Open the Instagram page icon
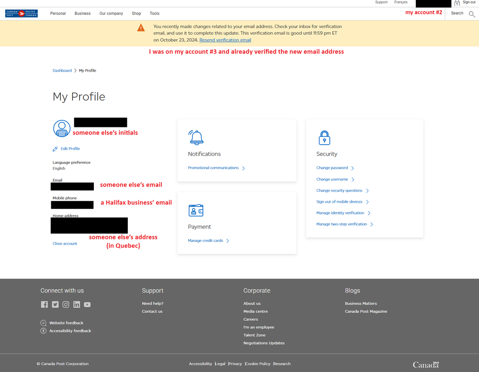479x372 pixels. point(66,305)
